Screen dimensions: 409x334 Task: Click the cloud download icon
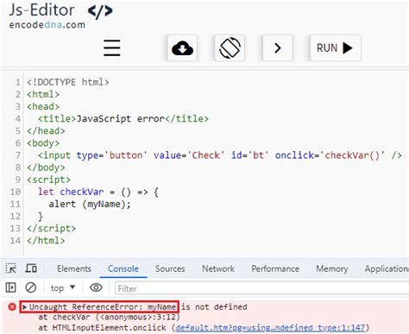(x=182, y=48)
